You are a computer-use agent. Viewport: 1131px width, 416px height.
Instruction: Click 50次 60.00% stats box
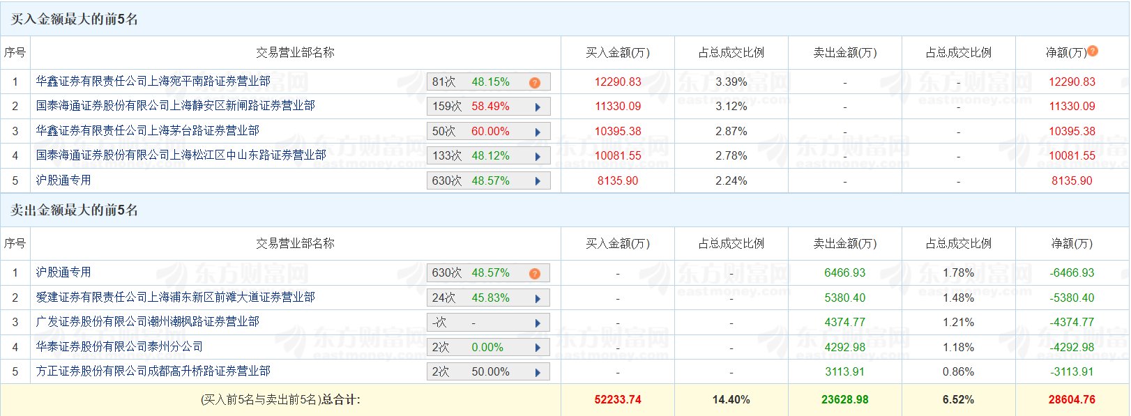coord(488,132)
